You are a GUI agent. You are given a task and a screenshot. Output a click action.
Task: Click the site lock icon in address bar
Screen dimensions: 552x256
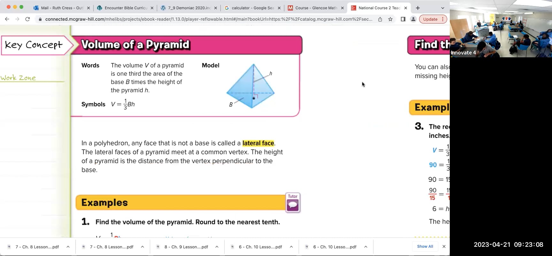(x=40, y=19)
